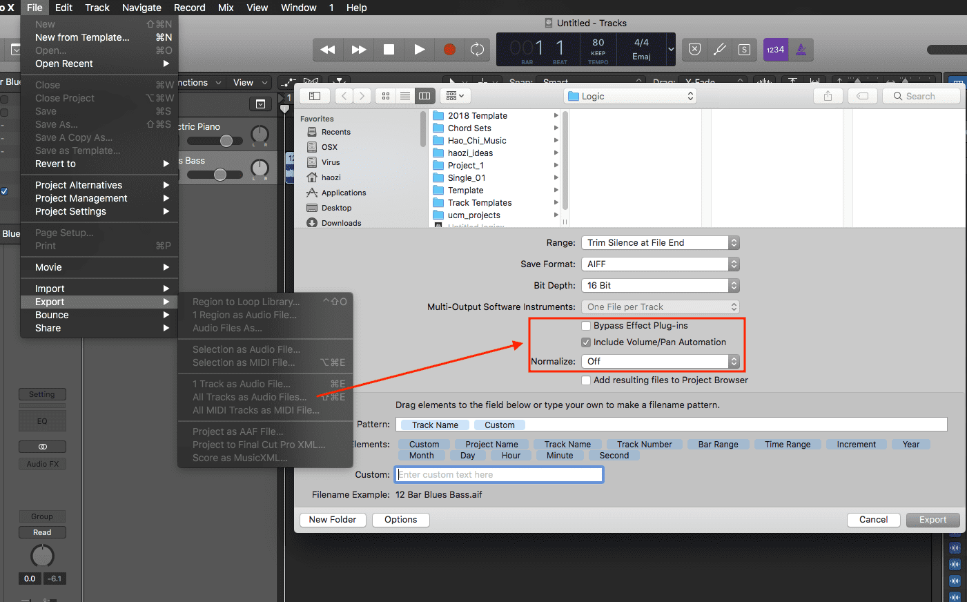This screenshot has height=602, width=967.
Task: Click the New Folder button
Action: (333, 520)
